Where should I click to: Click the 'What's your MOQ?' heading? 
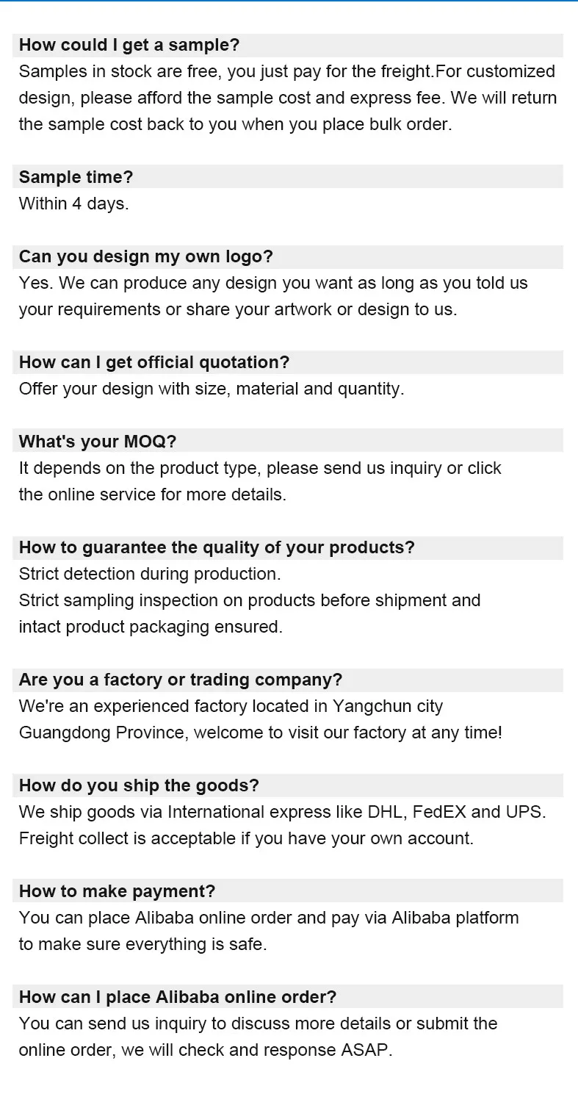(x=98, y=442)
